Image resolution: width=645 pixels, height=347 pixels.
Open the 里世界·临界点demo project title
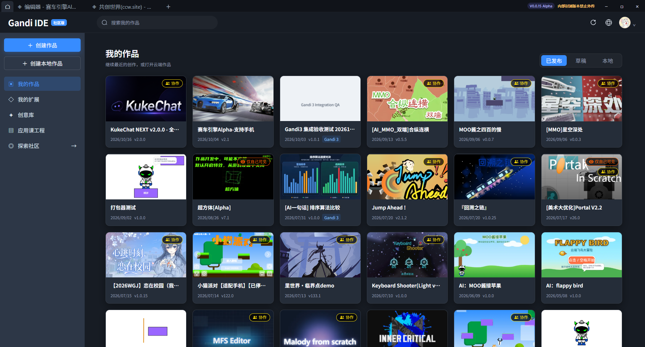[309, 286]
